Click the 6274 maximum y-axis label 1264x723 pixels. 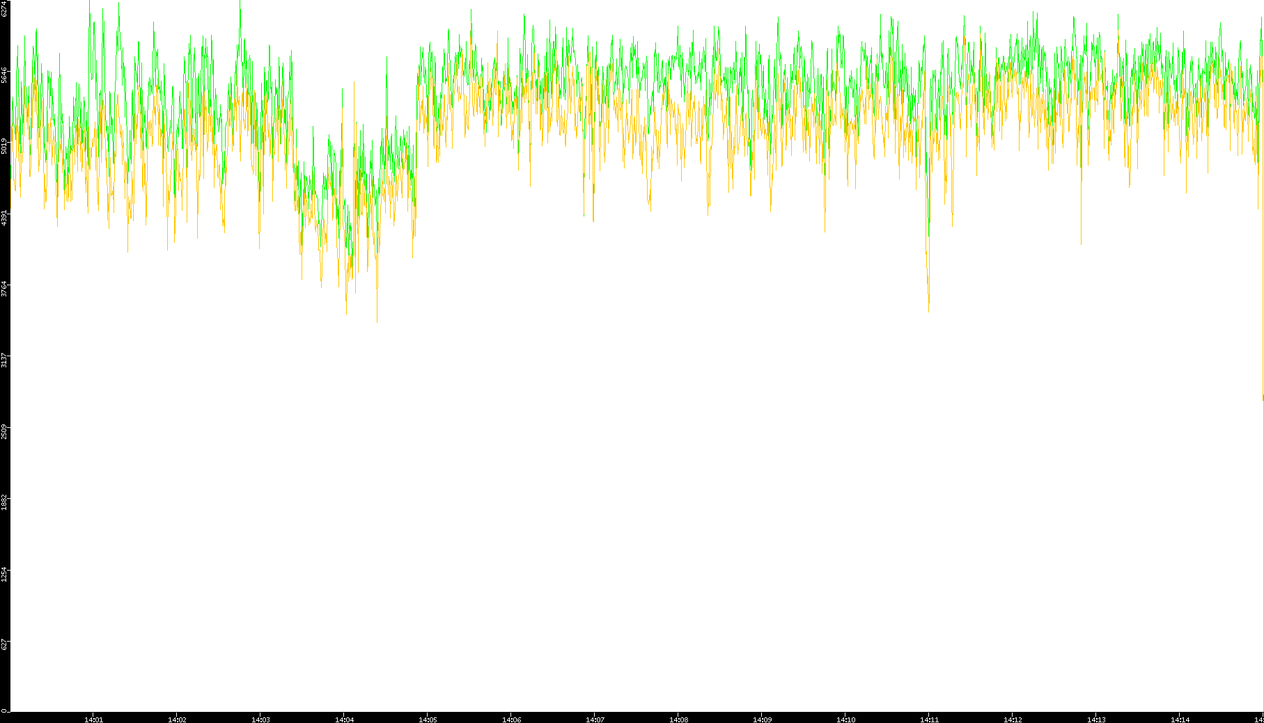coord(5,8)
